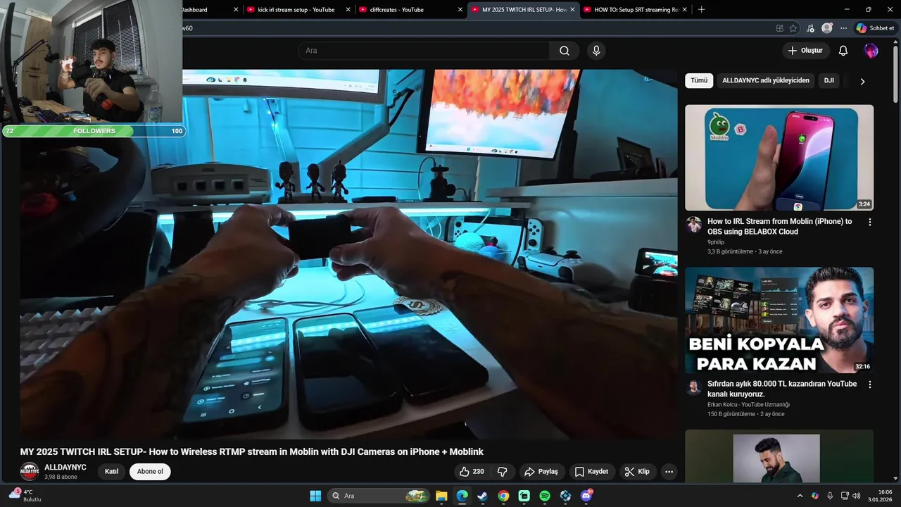Start voice search with the microphone icon
Screen dimensions: 901x507
coord(596,51)
